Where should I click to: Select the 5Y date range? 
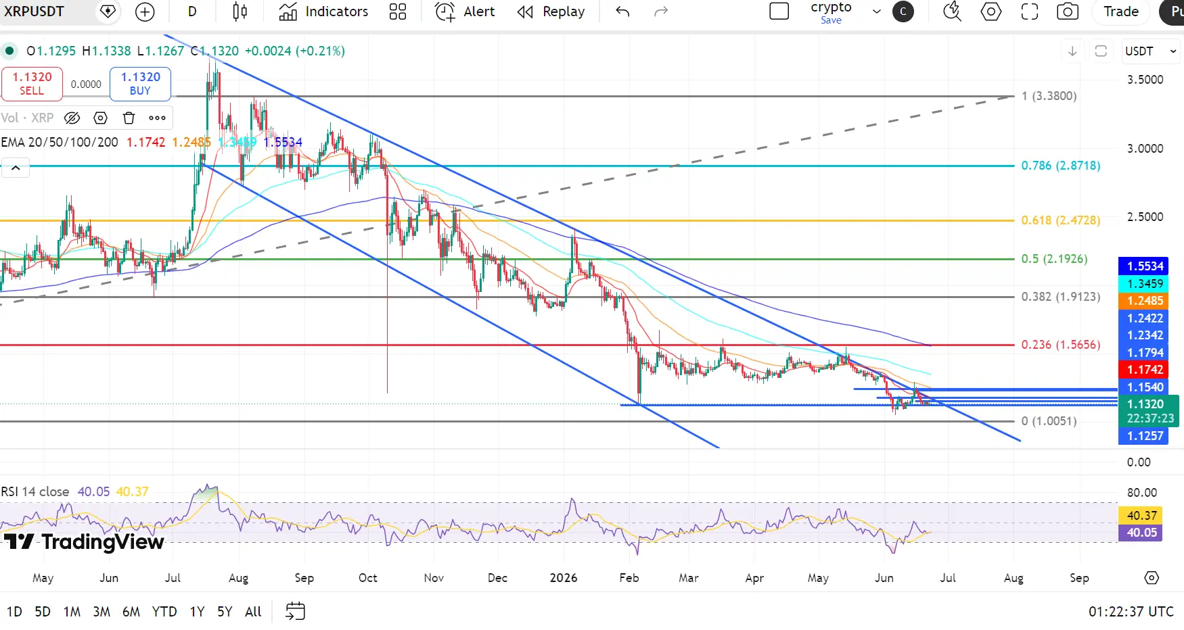tap(225, 612)
